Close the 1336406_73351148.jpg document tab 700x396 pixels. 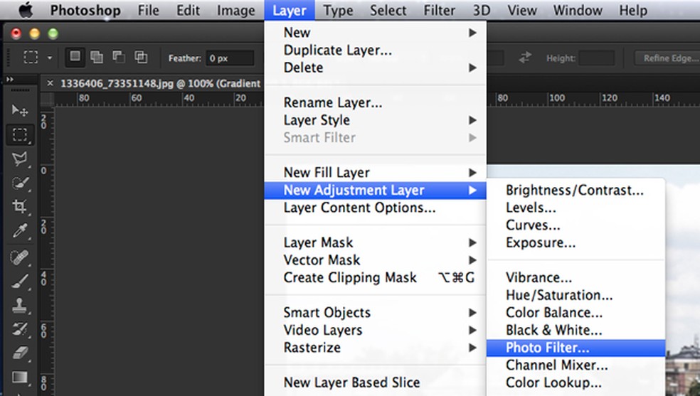50,83
